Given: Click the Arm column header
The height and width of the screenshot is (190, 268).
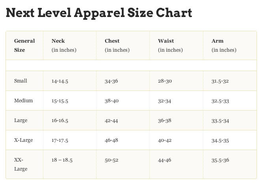Looking at the screenshot, I should click(224, 45).
